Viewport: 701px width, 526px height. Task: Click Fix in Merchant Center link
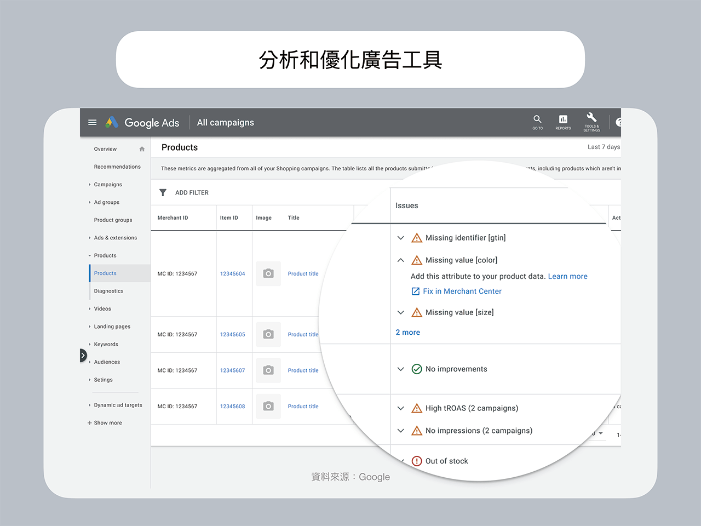462,291
